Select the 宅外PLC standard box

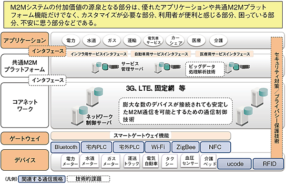129,147
